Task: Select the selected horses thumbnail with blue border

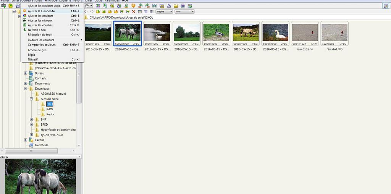Action: coord(128,33)
